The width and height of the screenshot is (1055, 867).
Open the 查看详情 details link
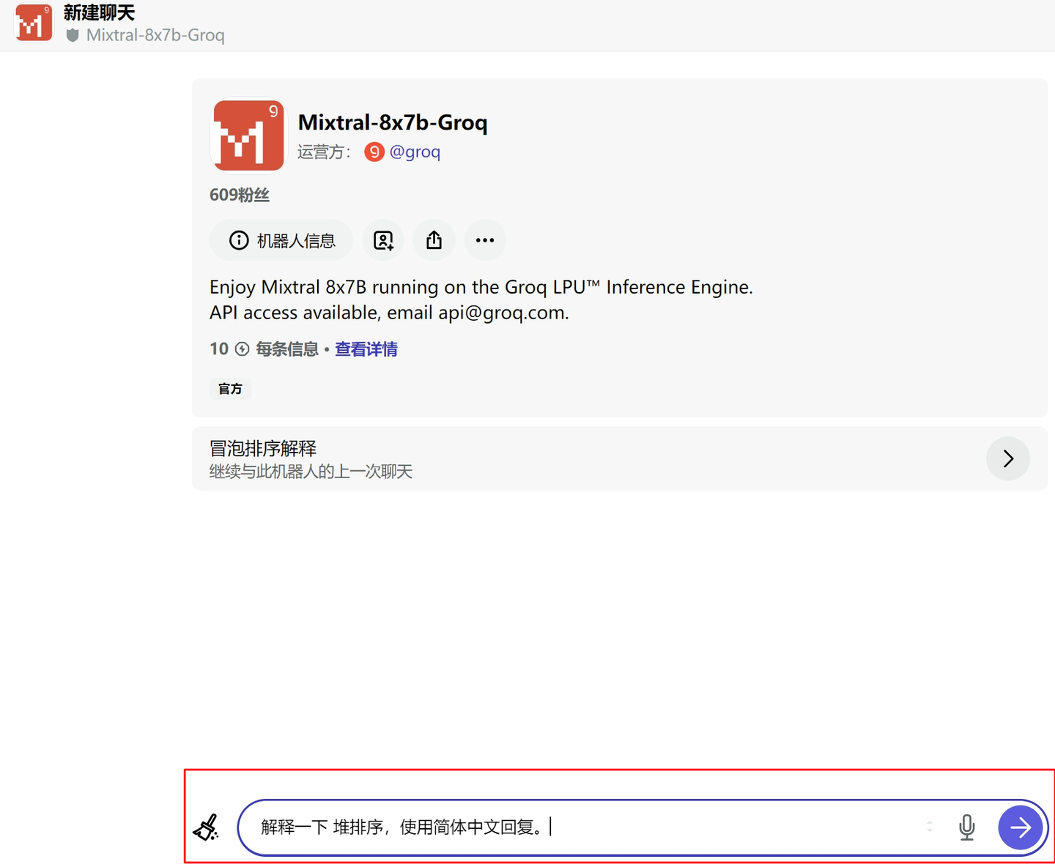pos(366,349)
